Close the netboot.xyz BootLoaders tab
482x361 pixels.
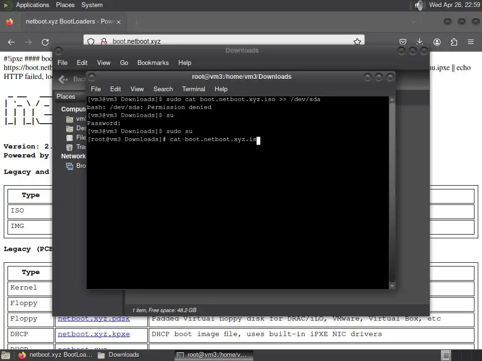click(x=119, y=22)
